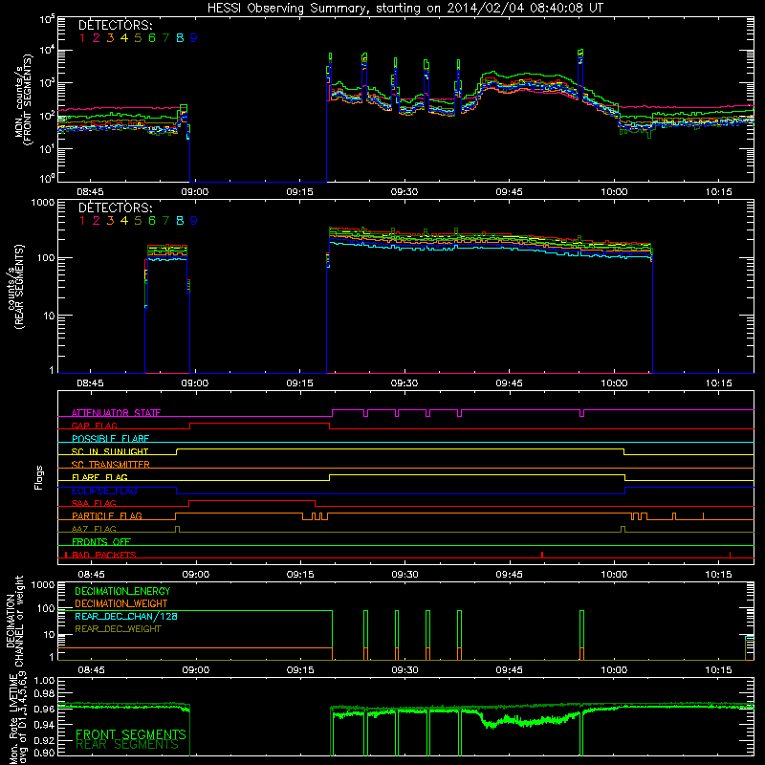Click the FRONTS_OFF flag label
Image resolution: width=765 pixels, height=765 pixels.
[x=101, y=541]
